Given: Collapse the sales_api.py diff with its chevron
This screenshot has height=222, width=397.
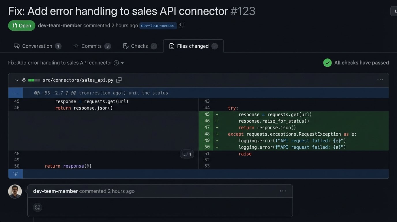Looking at the screenshot, I should point(16,80).
